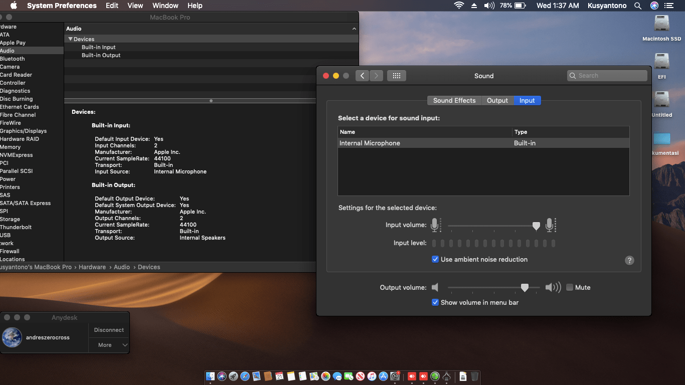Image resolution: width=685 pixels, height=385 pixels.
Task: Collapse the Devices disclosure triangle
Action: 70,39
